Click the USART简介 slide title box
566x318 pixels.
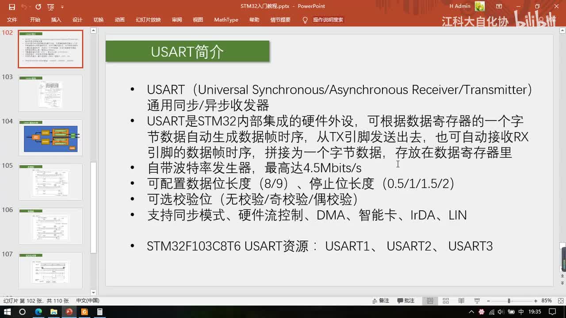pyautogui.click(x=187, y=51)
